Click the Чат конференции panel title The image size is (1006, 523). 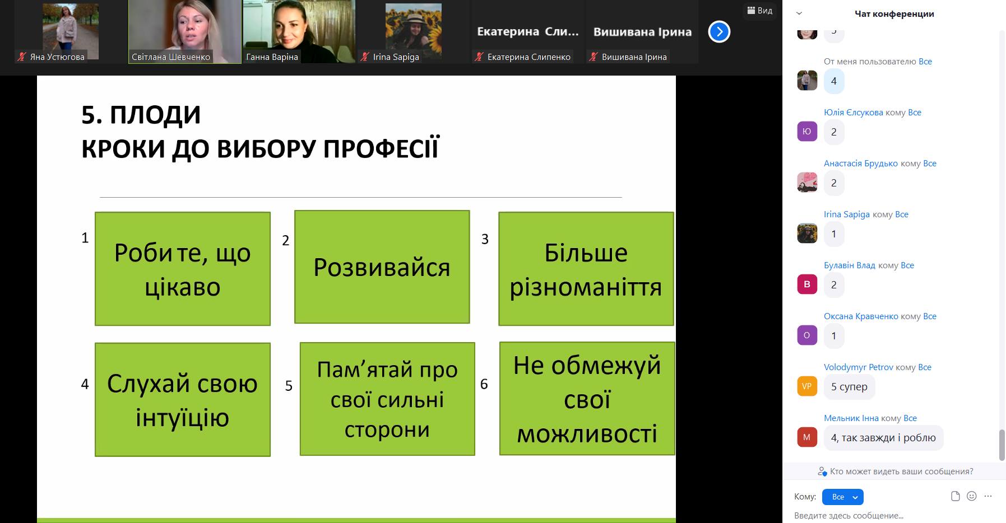tap(894, 13)
